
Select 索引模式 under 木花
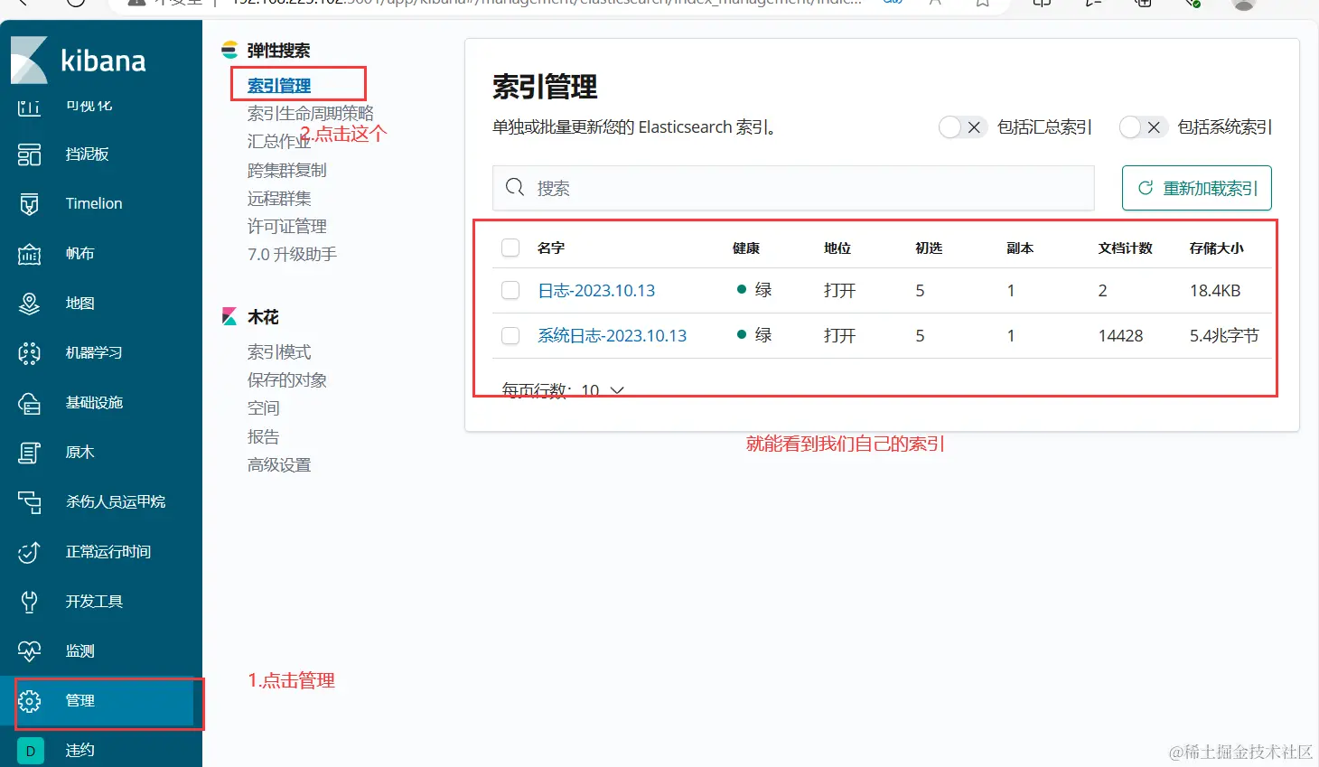[279, 351]
